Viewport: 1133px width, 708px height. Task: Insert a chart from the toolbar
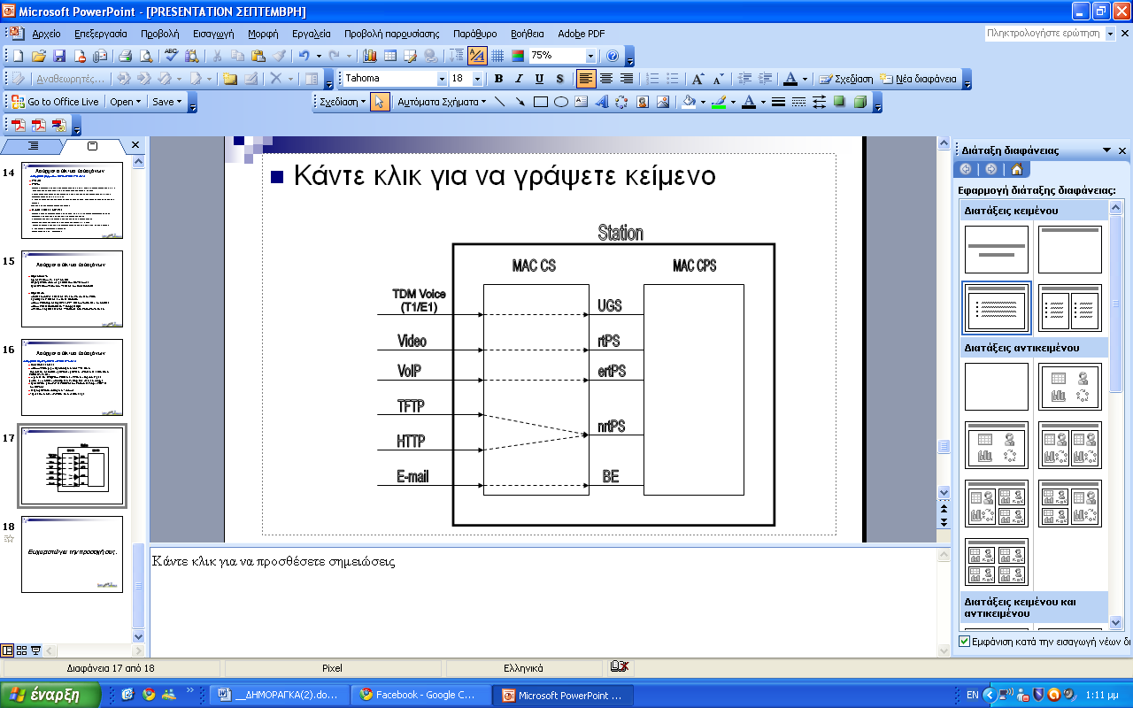[370, 56]
